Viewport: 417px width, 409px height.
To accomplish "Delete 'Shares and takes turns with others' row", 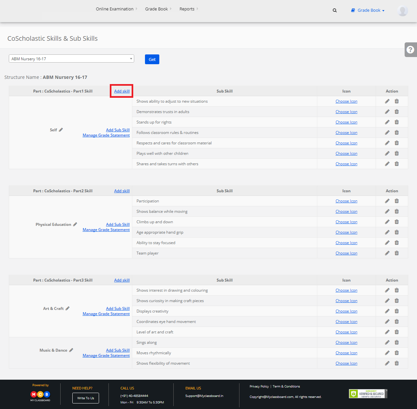I will pos(396,164).
